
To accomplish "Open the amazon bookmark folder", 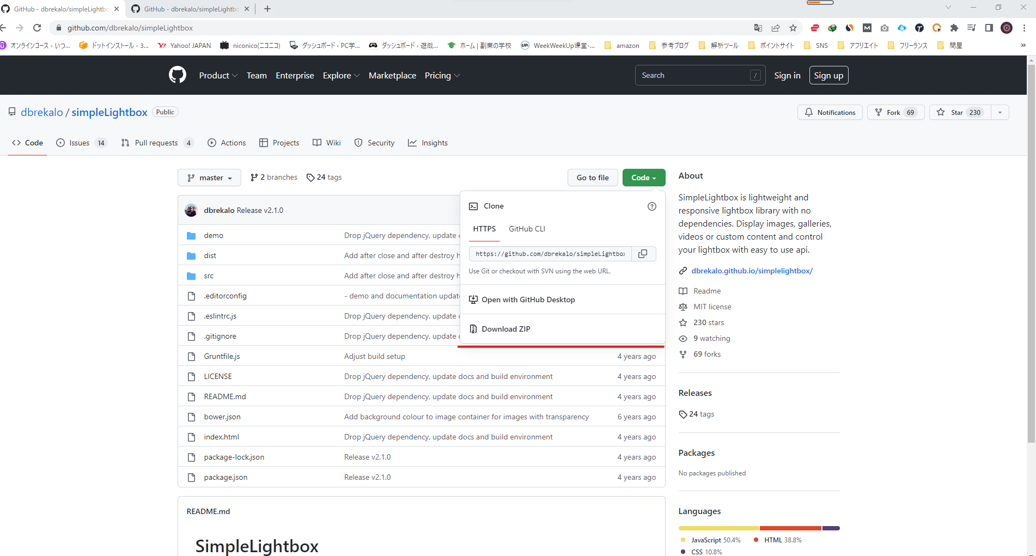I will (x=622, y=46).
